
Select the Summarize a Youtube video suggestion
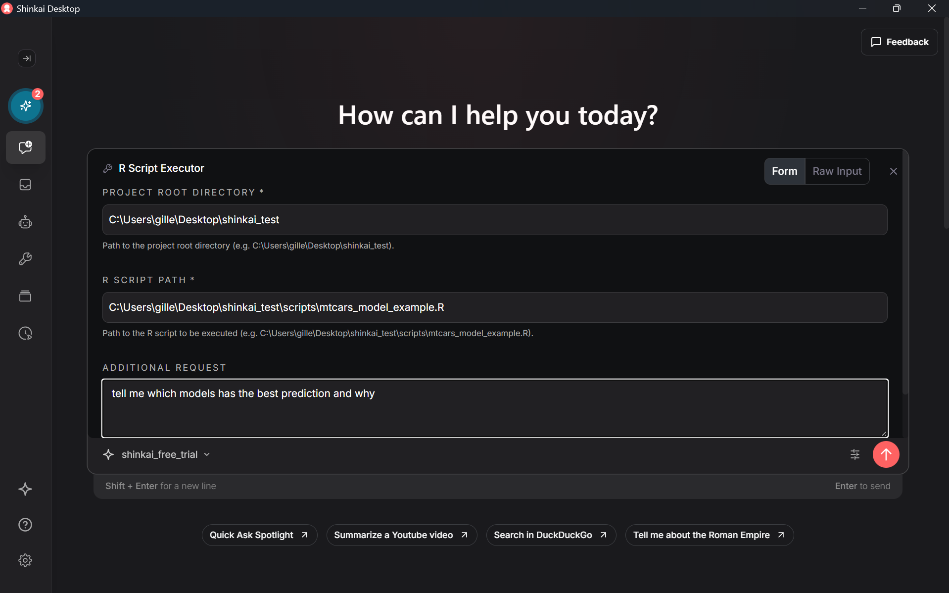(401, 535)
